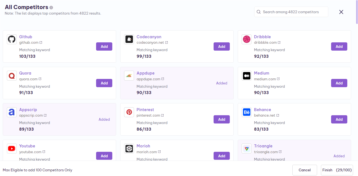Open youtube.com external link icon
Image resolution: width=358 pixels, height=176 pixels.
click(44, 152)
